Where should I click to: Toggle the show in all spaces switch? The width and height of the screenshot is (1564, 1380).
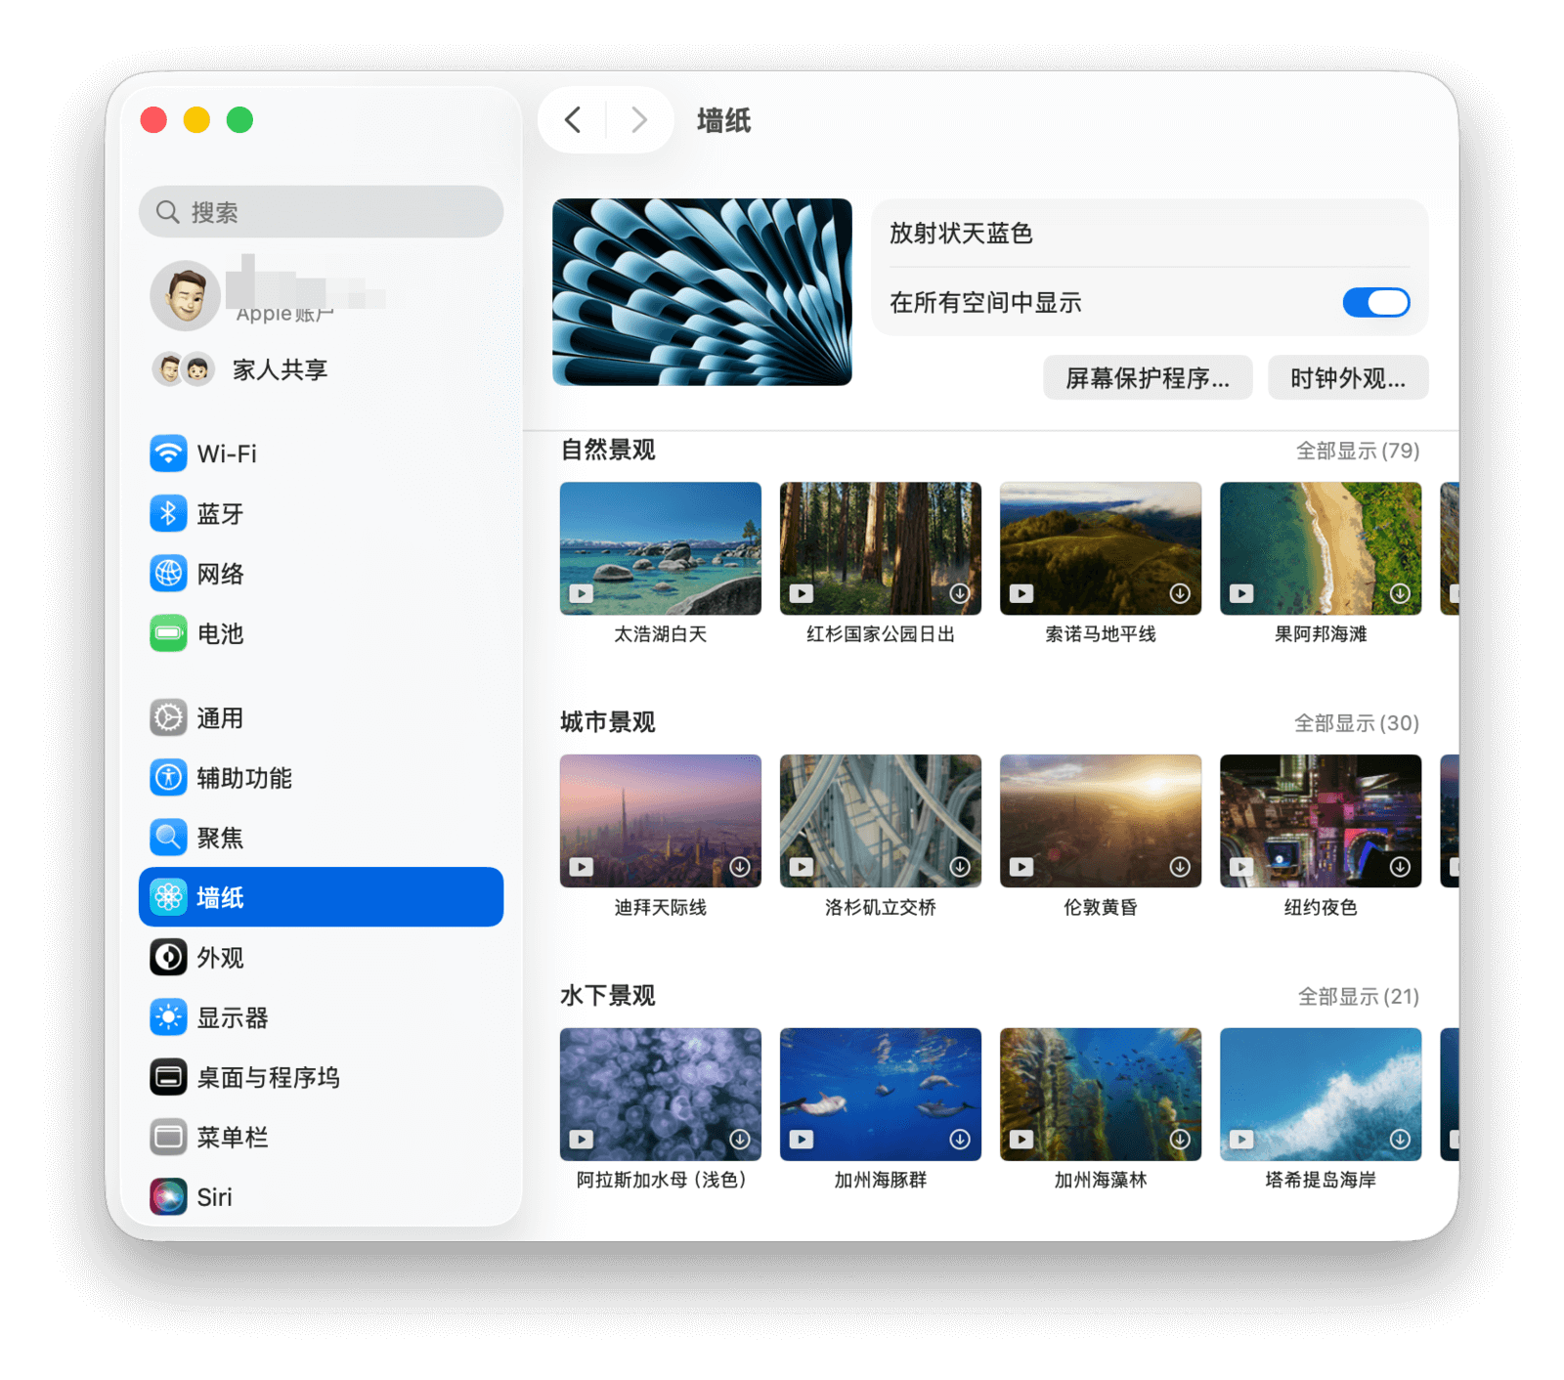point(1375,303)
